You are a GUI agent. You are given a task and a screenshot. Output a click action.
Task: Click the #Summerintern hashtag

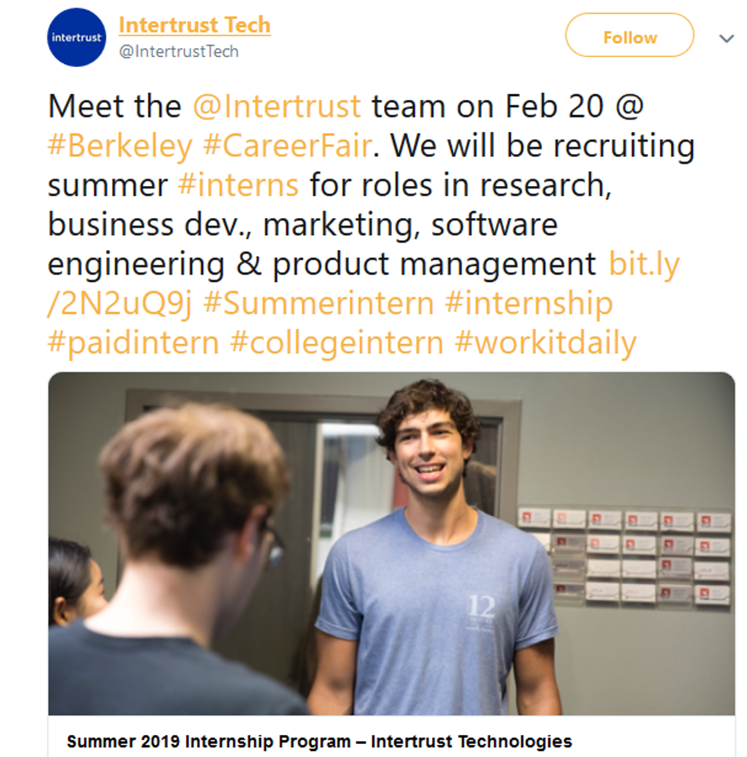pyautogui.click(x=319, y=303)
